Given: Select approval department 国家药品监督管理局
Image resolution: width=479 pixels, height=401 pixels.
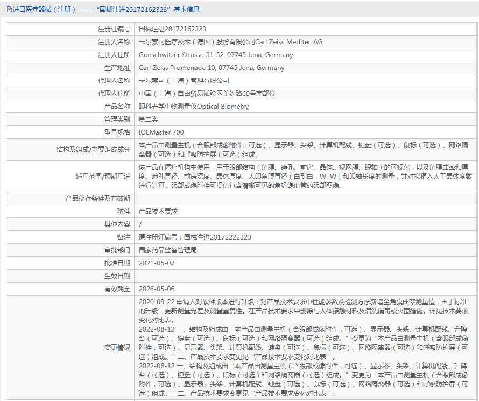Looking at the screenshot, I should pos(168,250).
